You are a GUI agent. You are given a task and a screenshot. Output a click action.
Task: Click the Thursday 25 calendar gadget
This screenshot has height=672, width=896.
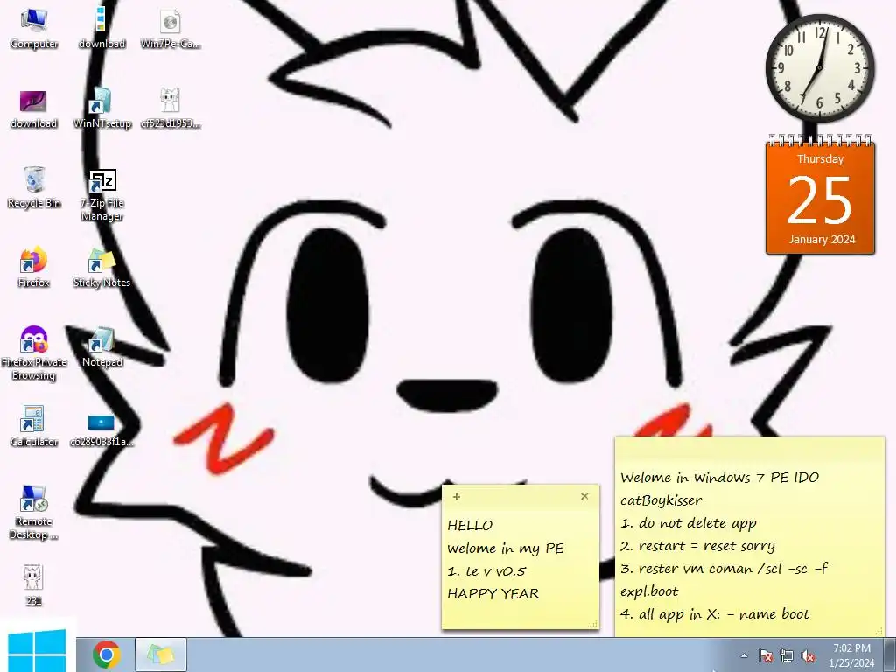click(x=820, y=195)
